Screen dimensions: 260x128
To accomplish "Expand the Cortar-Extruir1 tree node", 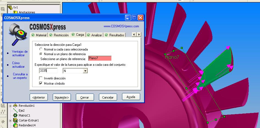I will pyautogui.click(x=10, y=120).
